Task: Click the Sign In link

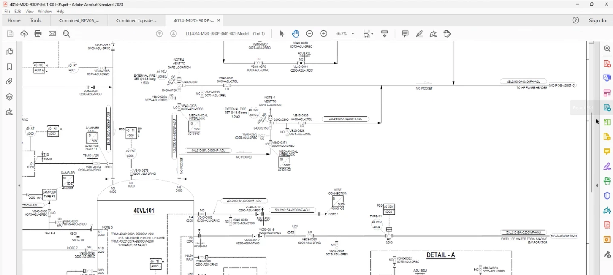Action: tap(597, 20)
